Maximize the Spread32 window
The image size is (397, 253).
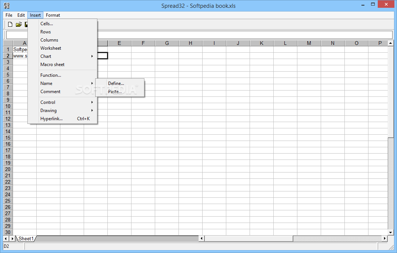coord(373,4)
